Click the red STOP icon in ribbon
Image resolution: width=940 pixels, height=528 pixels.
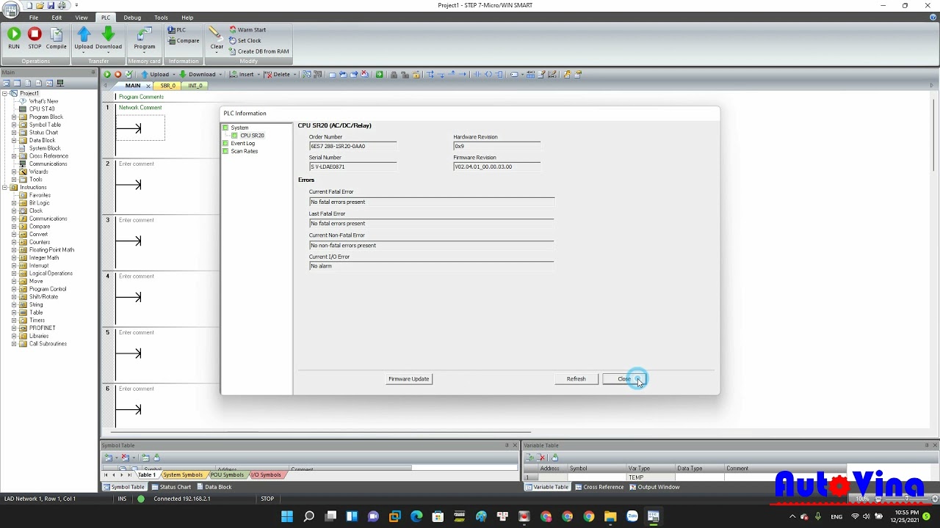(35, 34)
